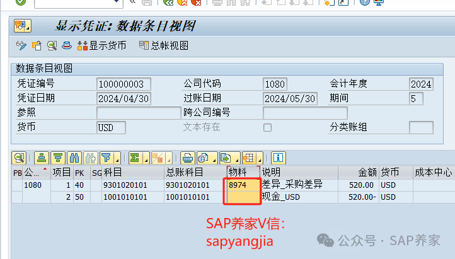Click the 成本中心 column header
The height and width of the screenshot is (259, 455).
[x=434, y=173]
